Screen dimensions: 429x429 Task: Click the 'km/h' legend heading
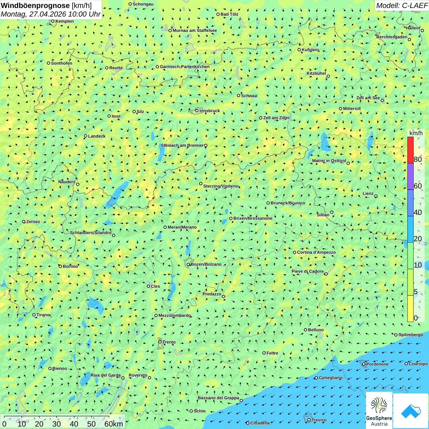pyautogui.click(x=416, y=133)
